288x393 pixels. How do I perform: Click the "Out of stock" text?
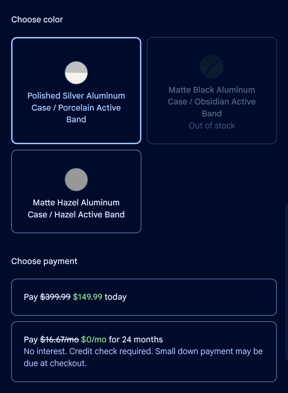[x=212, y=125]
